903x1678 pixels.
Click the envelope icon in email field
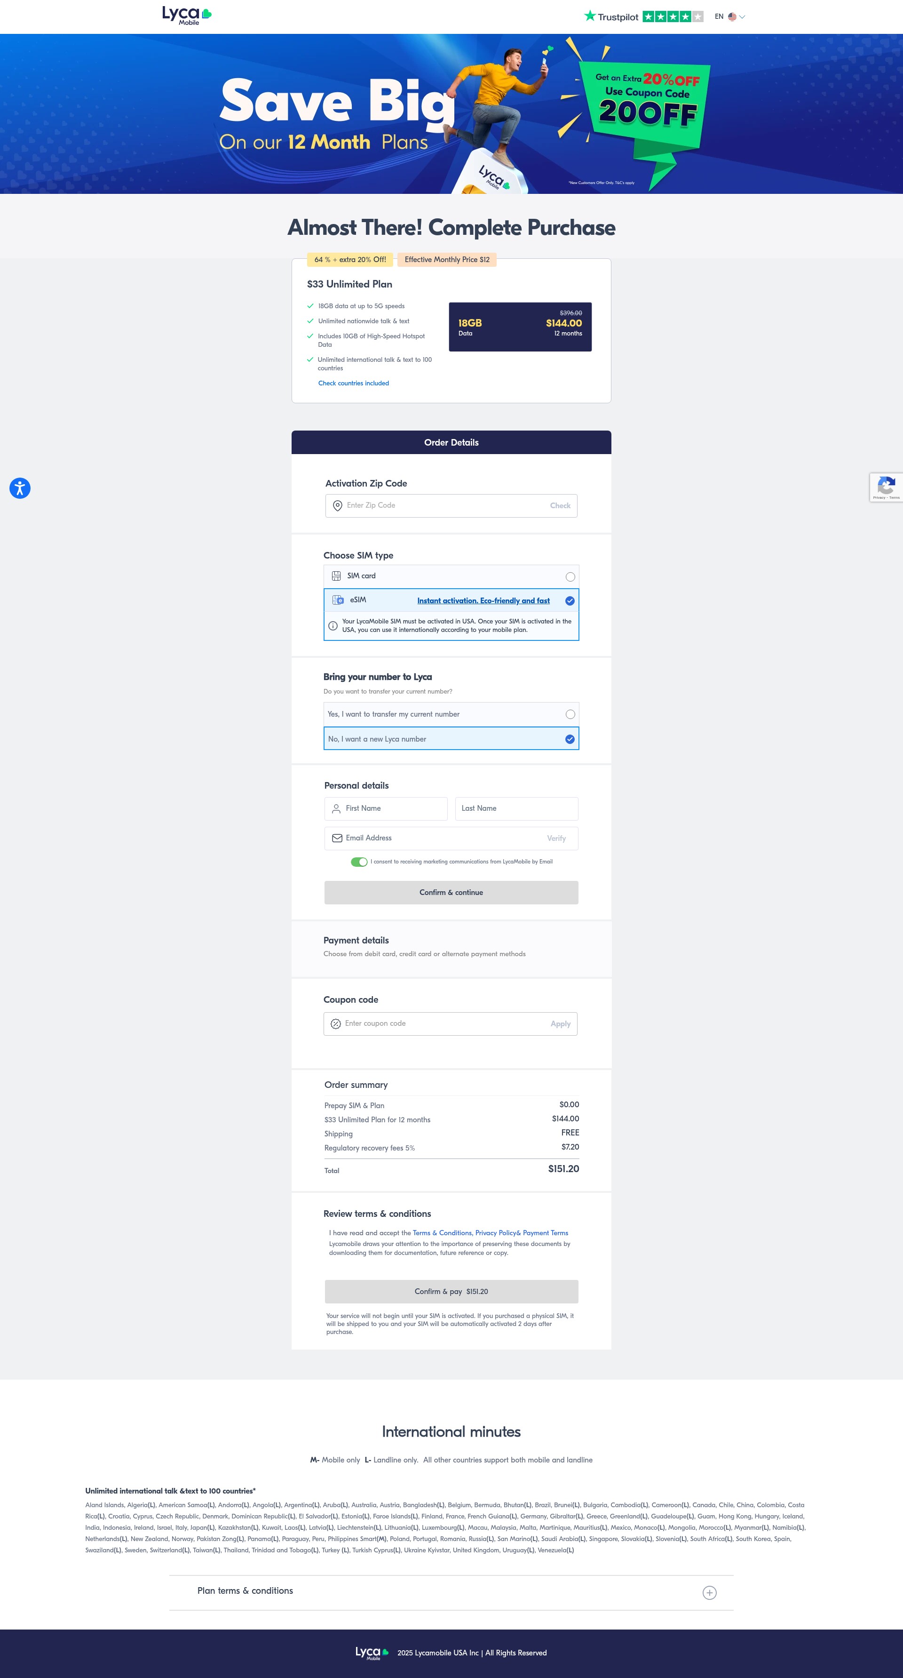tap(337, 839)
